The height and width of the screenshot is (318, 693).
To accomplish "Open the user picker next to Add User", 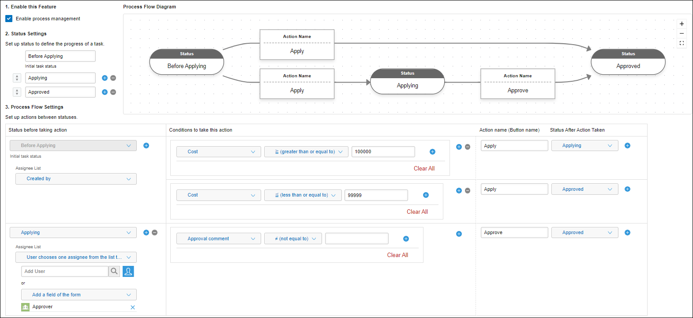I will click(128, 271).
